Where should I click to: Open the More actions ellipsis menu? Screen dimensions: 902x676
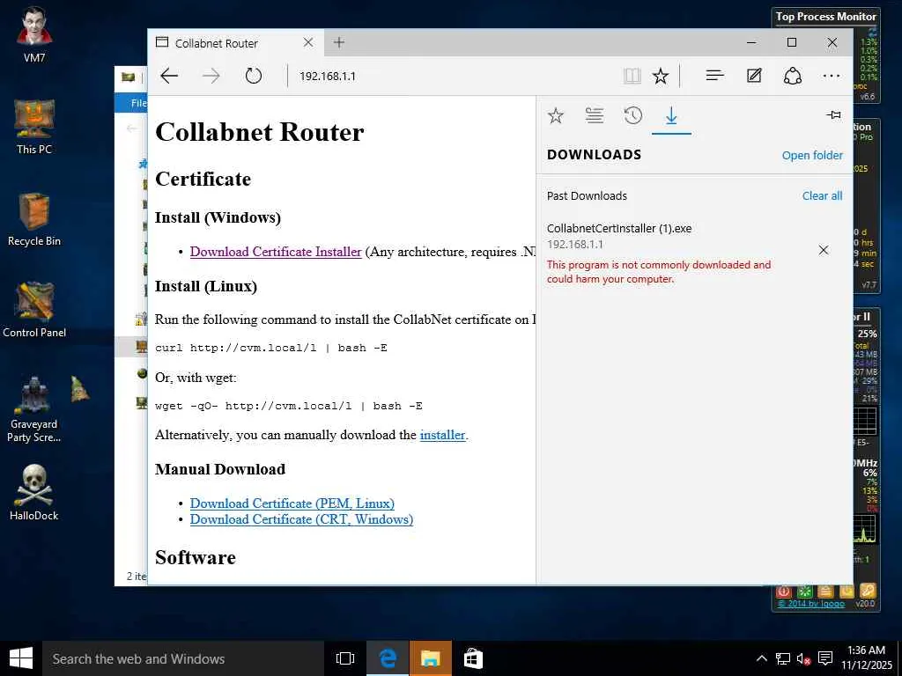(832, 76)
